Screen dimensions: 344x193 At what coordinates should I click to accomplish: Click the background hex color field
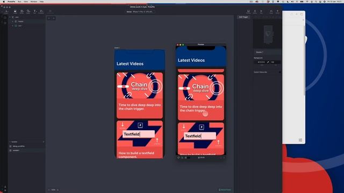[x=261, y=62]
